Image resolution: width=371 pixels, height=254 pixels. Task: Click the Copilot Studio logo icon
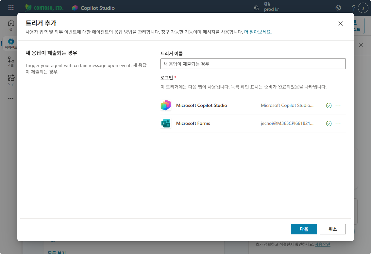pyautogui.click(x=75, y=8)
